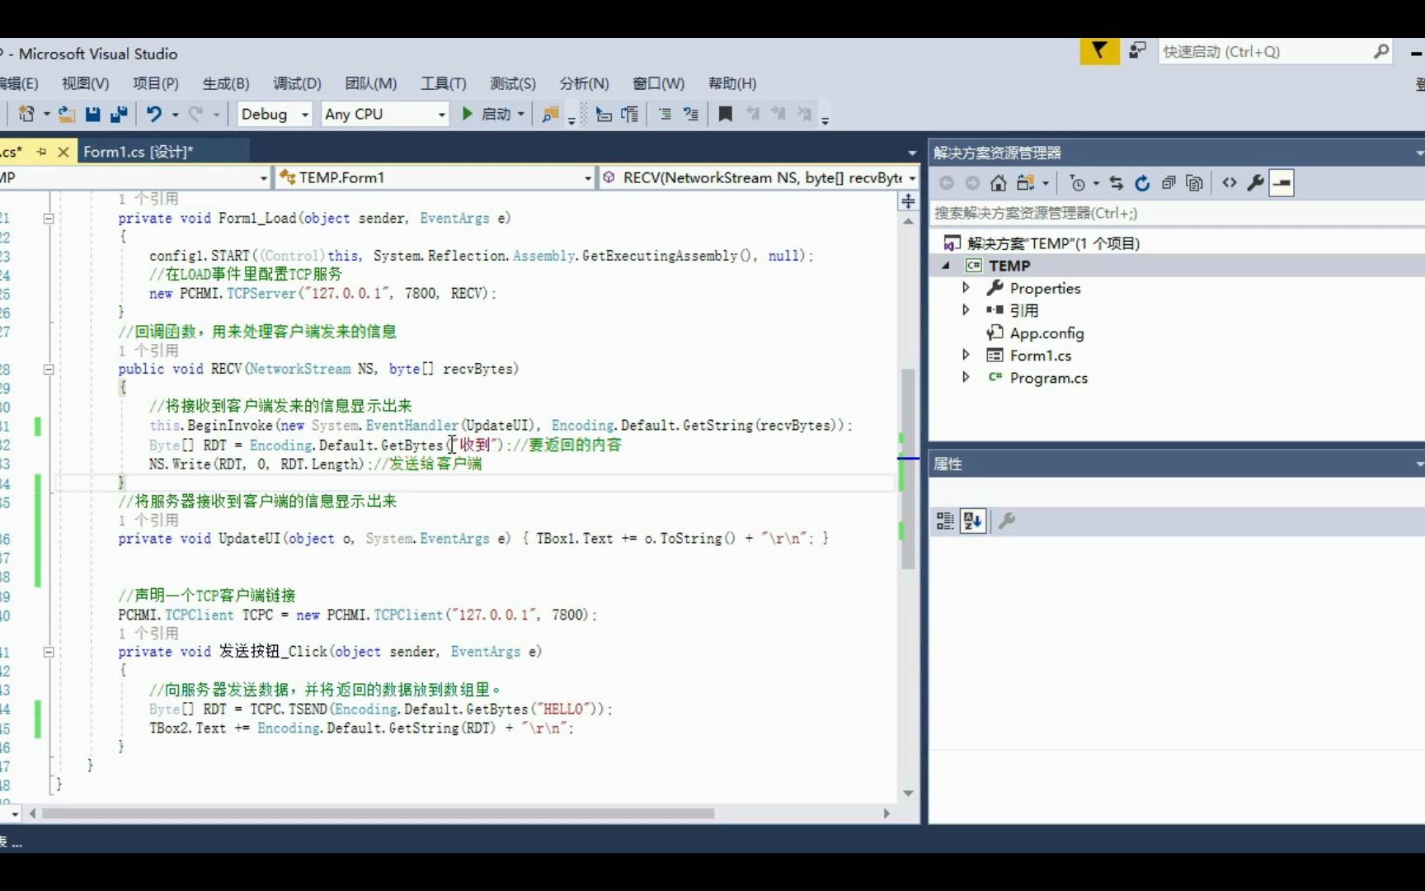Switch to Form1.cs [设计] tab
This screenshot has width=1425, height=891.
(138, 152)
